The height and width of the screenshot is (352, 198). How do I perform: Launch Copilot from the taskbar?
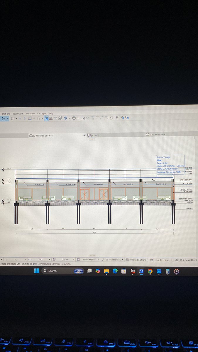click(98, 271)
